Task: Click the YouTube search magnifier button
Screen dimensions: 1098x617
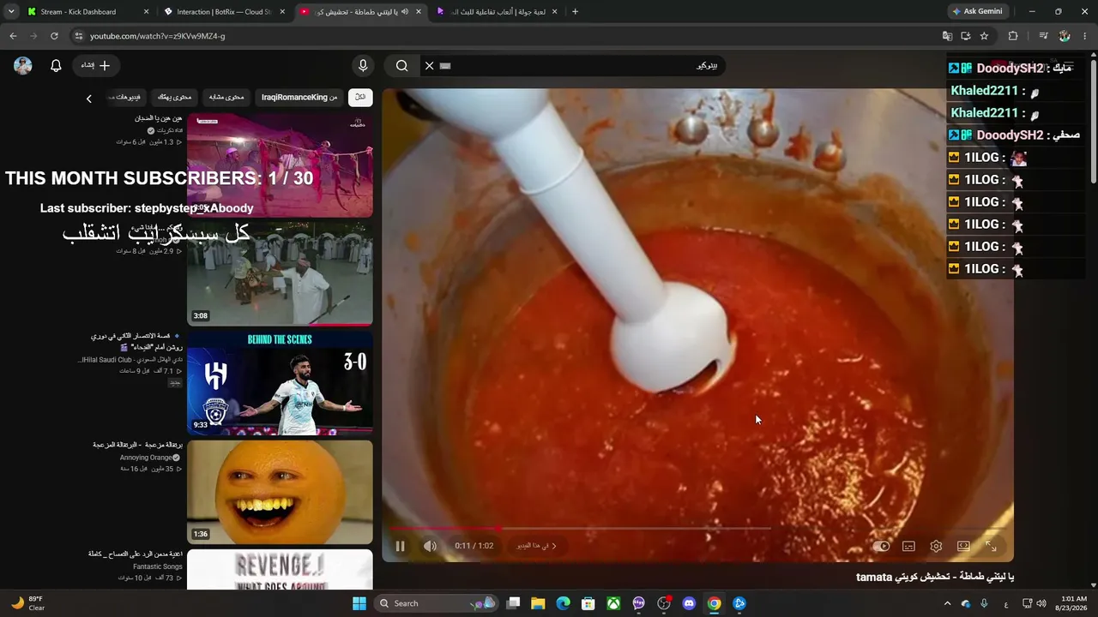Action: click(401, 66)
